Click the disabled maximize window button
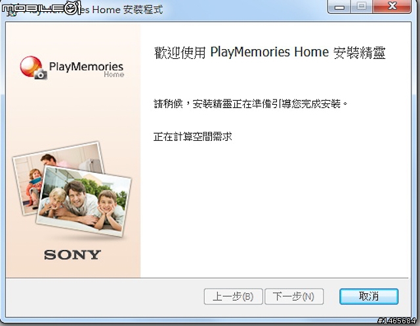Image resolution: width=420 pixels, height=326 pixels. 362,7
